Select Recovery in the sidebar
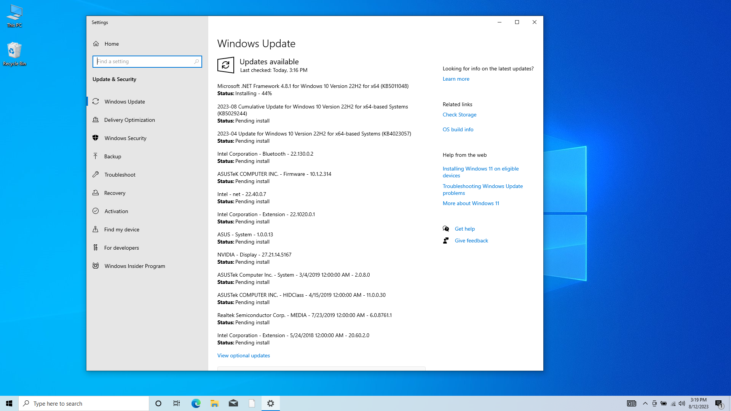The height and width of the screenshot is (411, 731). pyautogui.click(x=115, y=193)
